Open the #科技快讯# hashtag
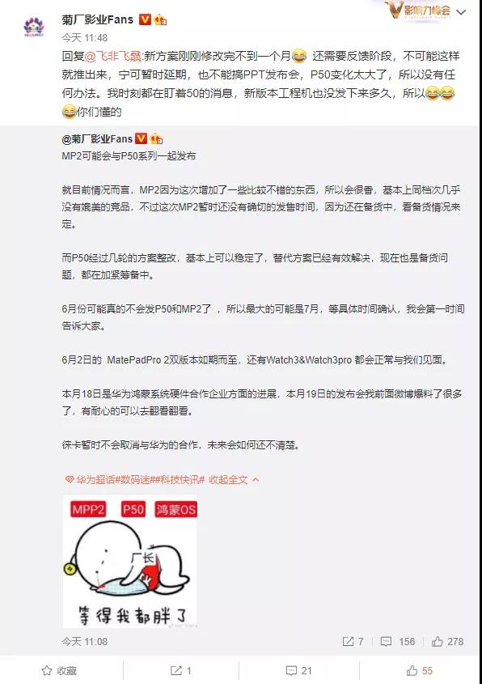 [x=180, y=480]
